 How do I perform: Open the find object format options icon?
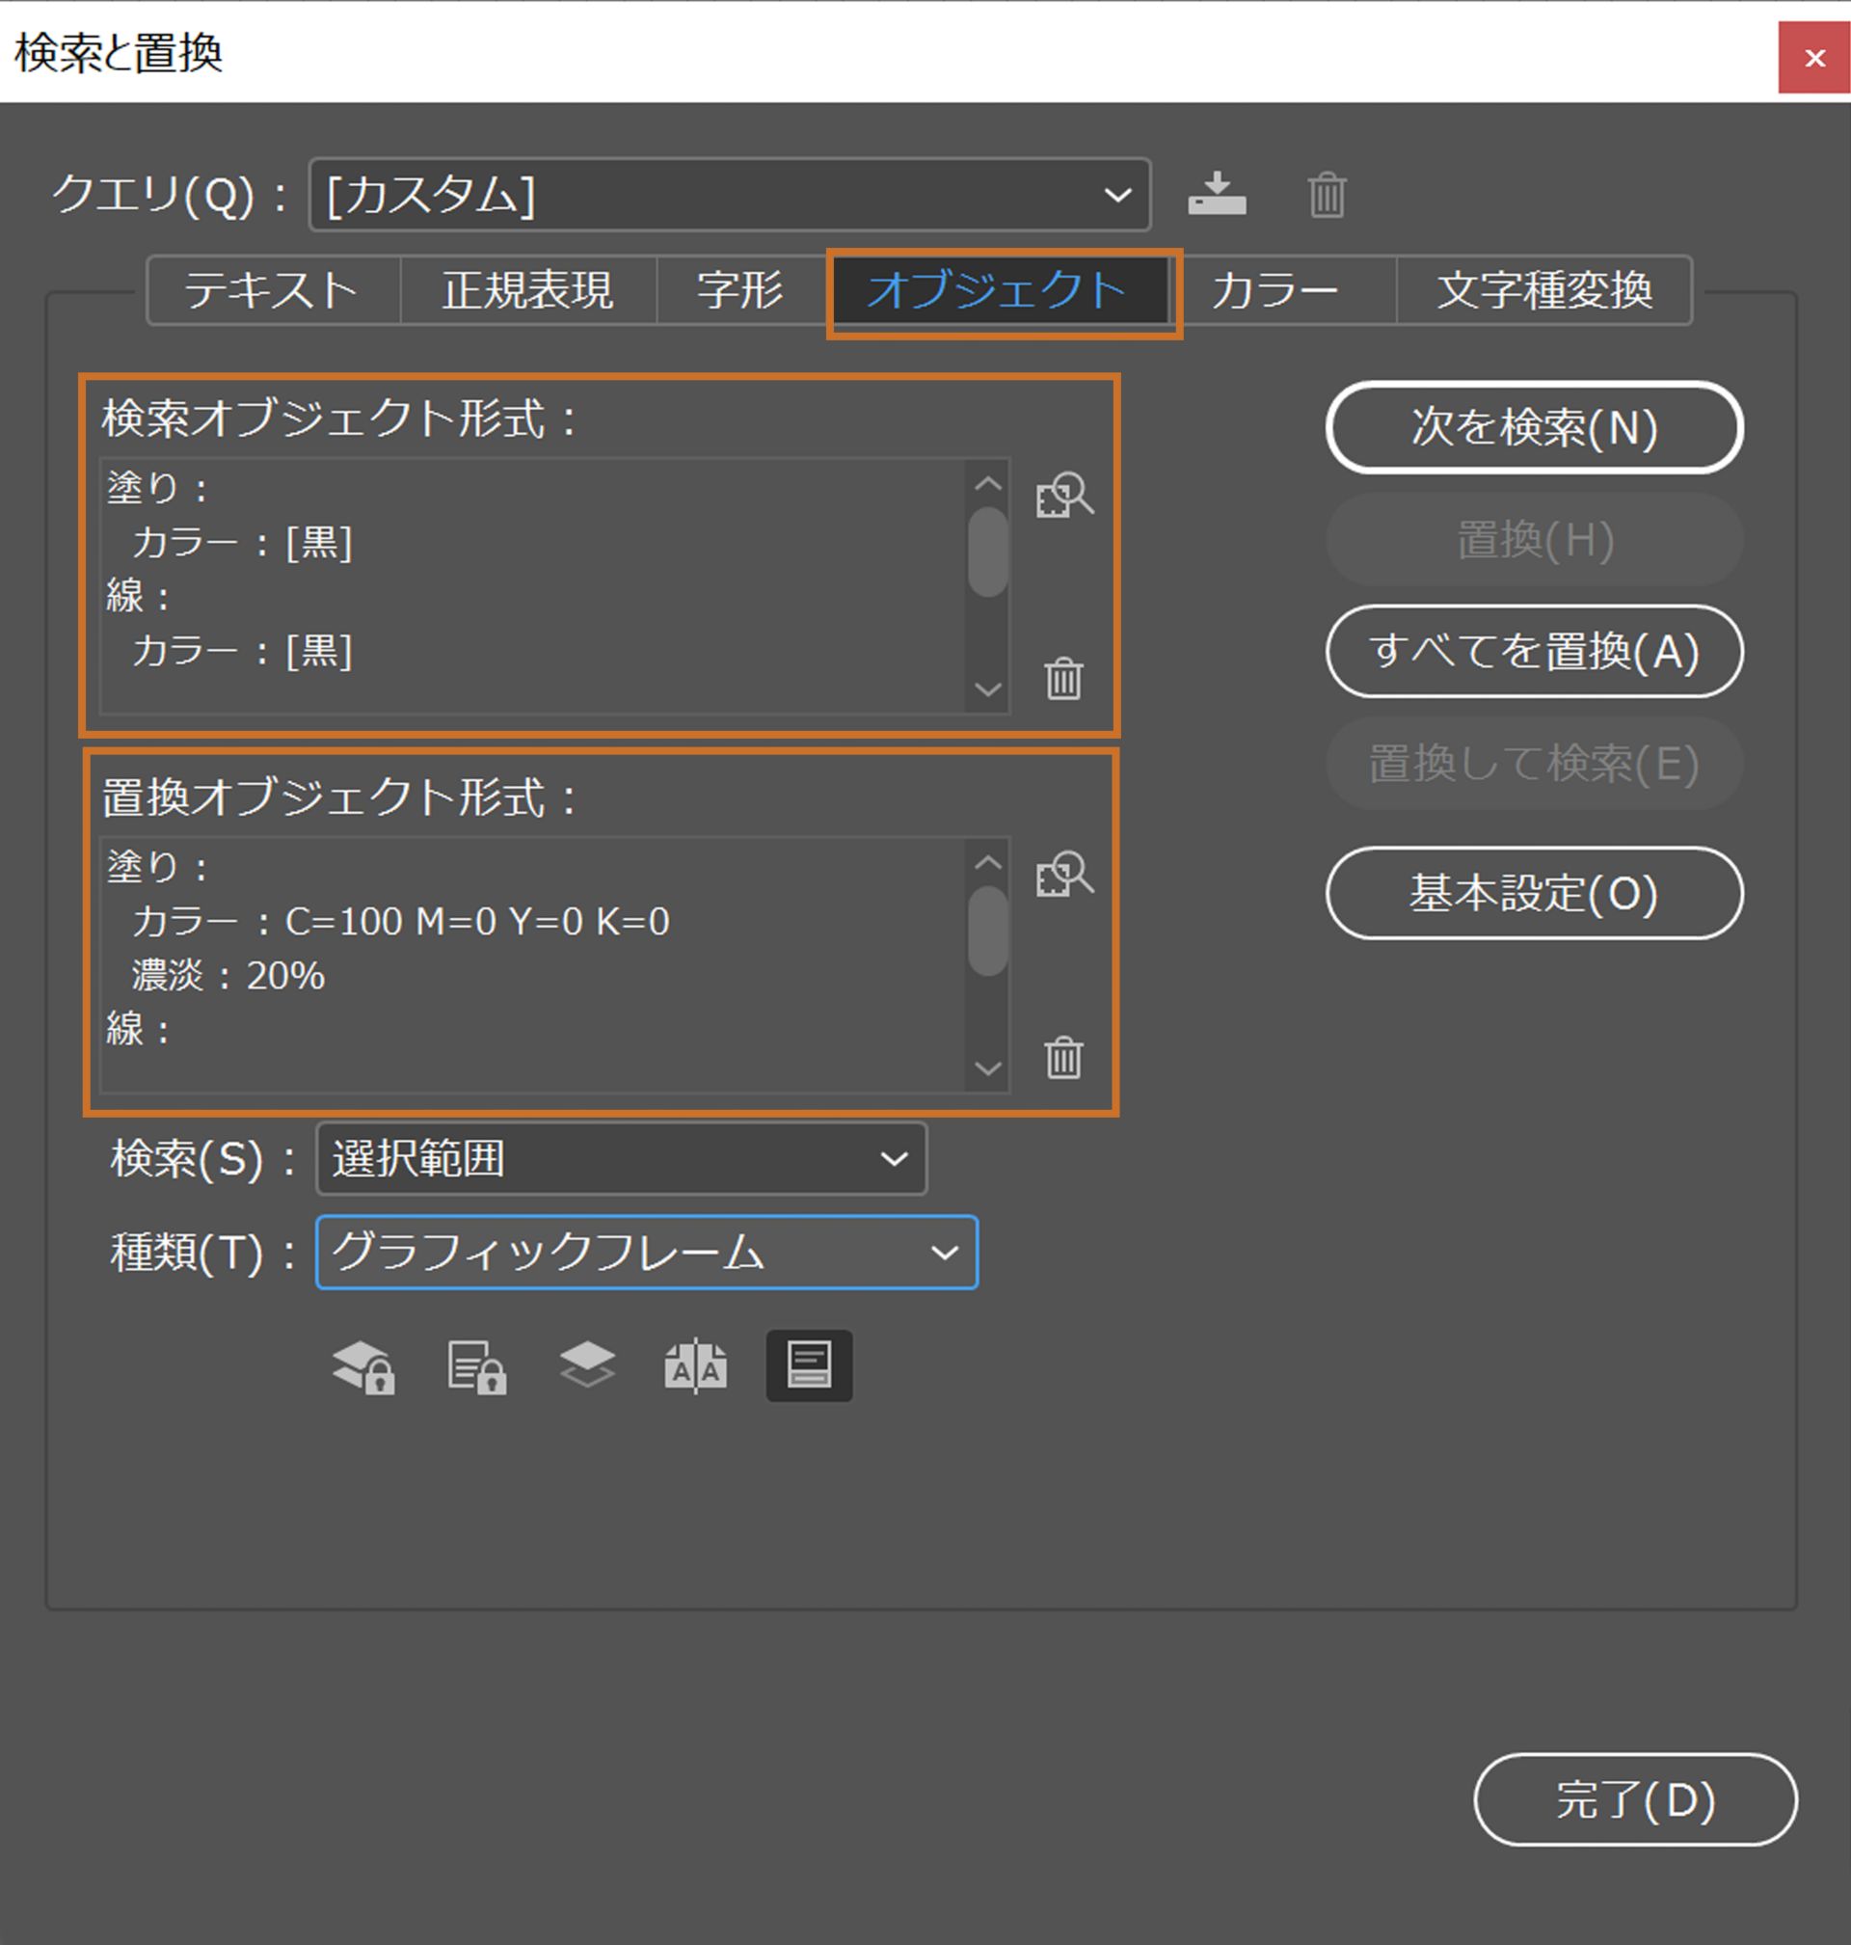(1063, 497)
